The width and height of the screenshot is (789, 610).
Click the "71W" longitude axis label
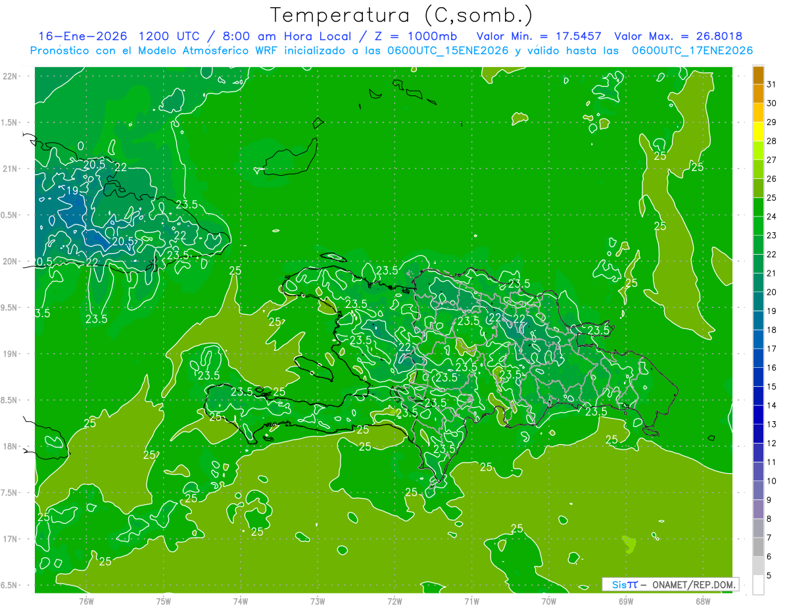coord(471,601)
